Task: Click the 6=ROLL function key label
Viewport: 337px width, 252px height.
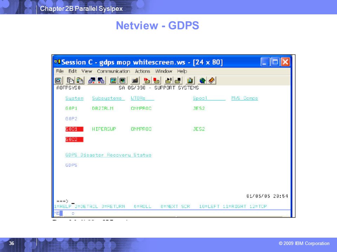Action: (143, 206)
